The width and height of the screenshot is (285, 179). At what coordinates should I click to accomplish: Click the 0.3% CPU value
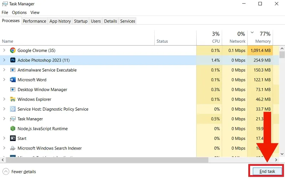tap(216, 90)
